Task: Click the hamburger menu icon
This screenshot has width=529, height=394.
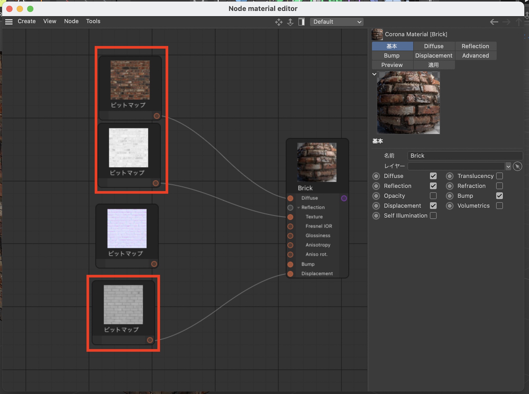Action: (x=9, y=22)
